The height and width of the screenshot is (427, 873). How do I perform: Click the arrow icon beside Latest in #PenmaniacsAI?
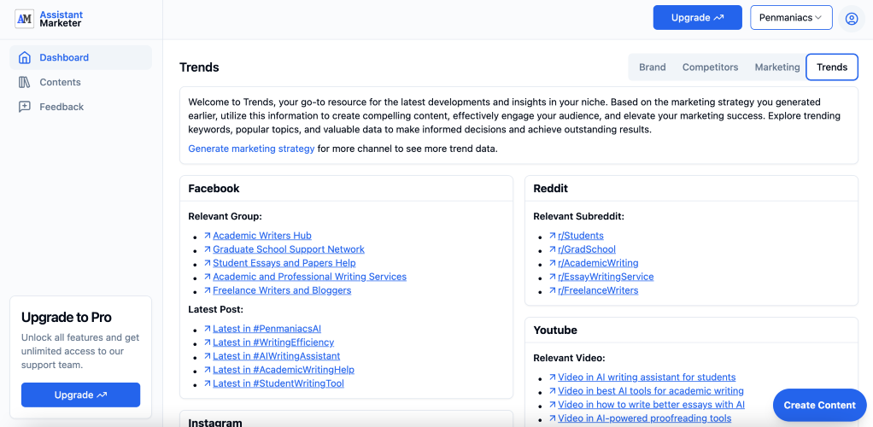point(207,329)
